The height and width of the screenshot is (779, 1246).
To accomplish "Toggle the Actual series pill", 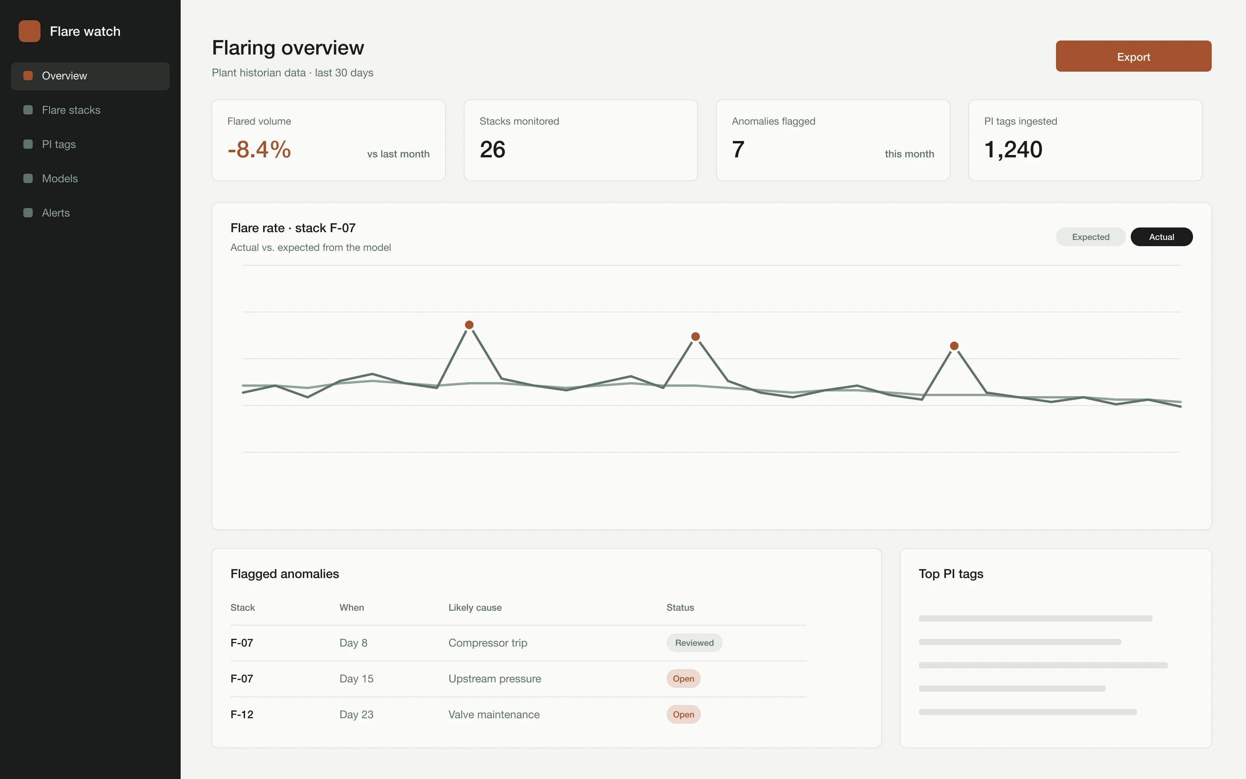I will click(1162, 237).
